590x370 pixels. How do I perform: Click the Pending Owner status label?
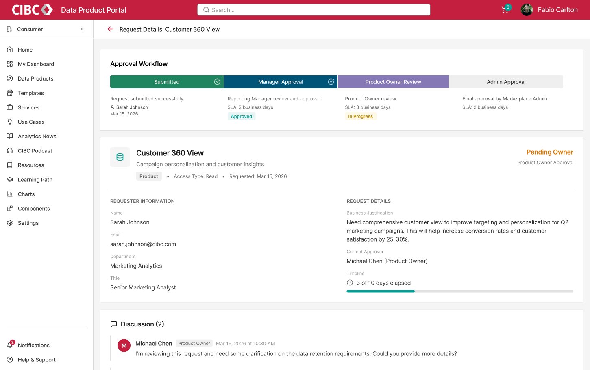pyautogui.click(x=550, y=152)
